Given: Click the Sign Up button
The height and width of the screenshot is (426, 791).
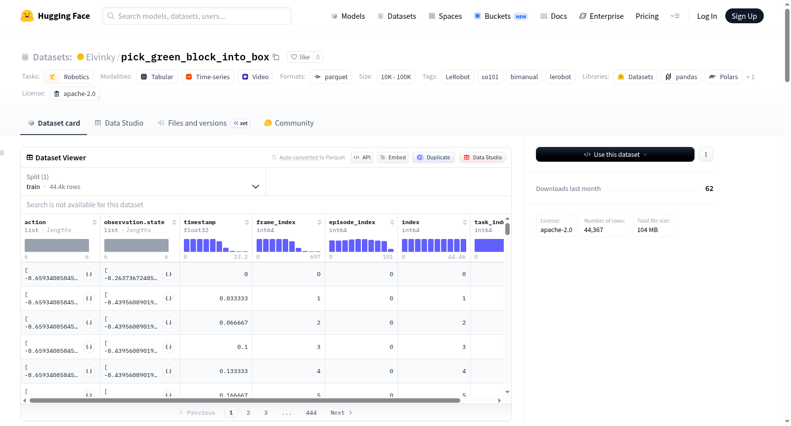Looking at the screenshot, I should click(744, 16).
